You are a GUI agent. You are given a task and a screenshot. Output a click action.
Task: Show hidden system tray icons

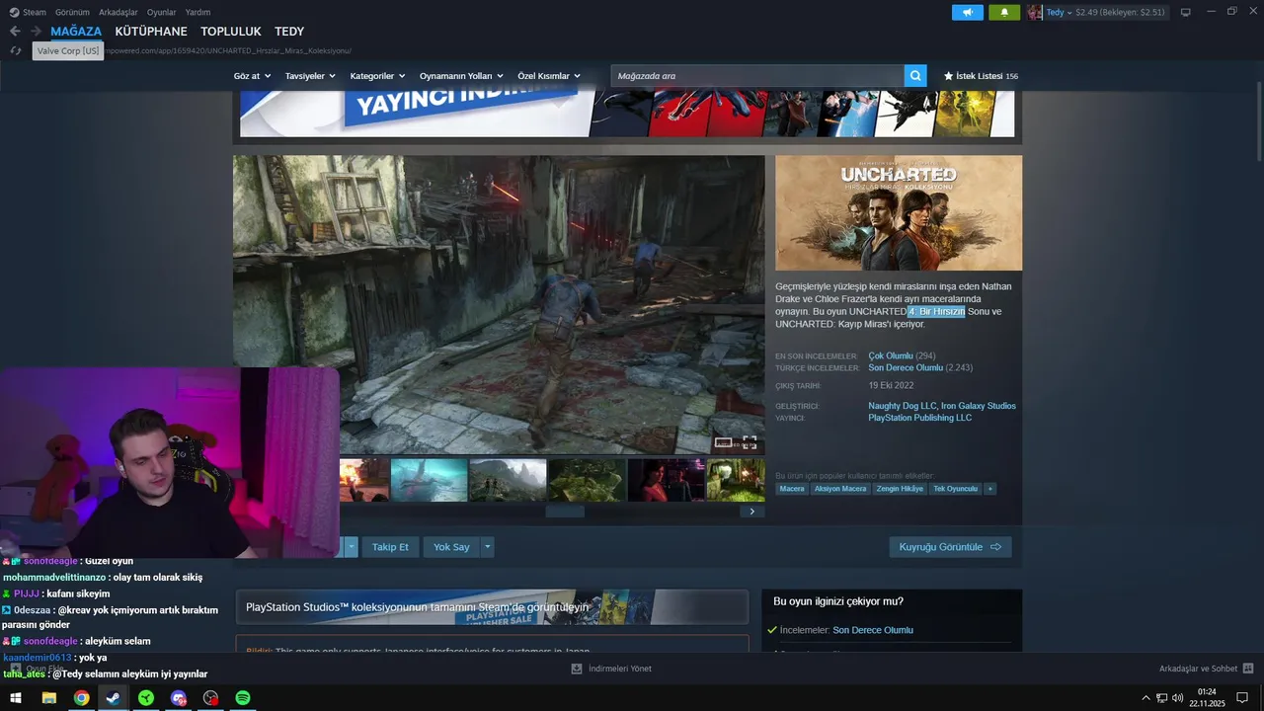click(x=1145, y=698)
